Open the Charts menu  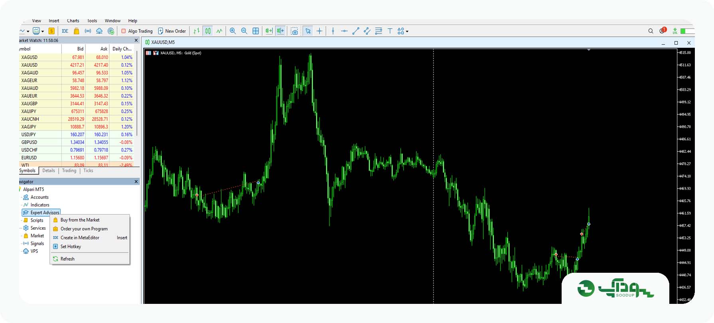pyautogui.click(x=73, y=21)
